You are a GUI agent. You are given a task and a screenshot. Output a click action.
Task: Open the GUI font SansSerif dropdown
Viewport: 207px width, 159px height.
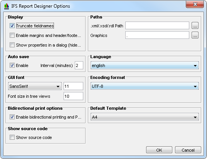tap(35, 86)
